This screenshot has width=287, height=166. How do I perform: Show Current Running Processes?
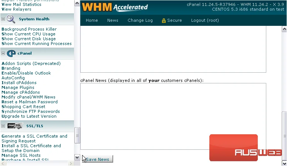click(x=36, y=44)
